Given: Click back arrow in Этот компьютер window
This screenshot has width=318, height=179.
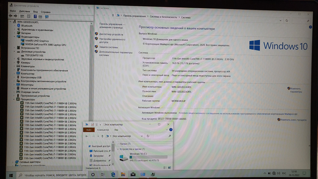Looking at the screenshot, I should (x=87, y=136).
